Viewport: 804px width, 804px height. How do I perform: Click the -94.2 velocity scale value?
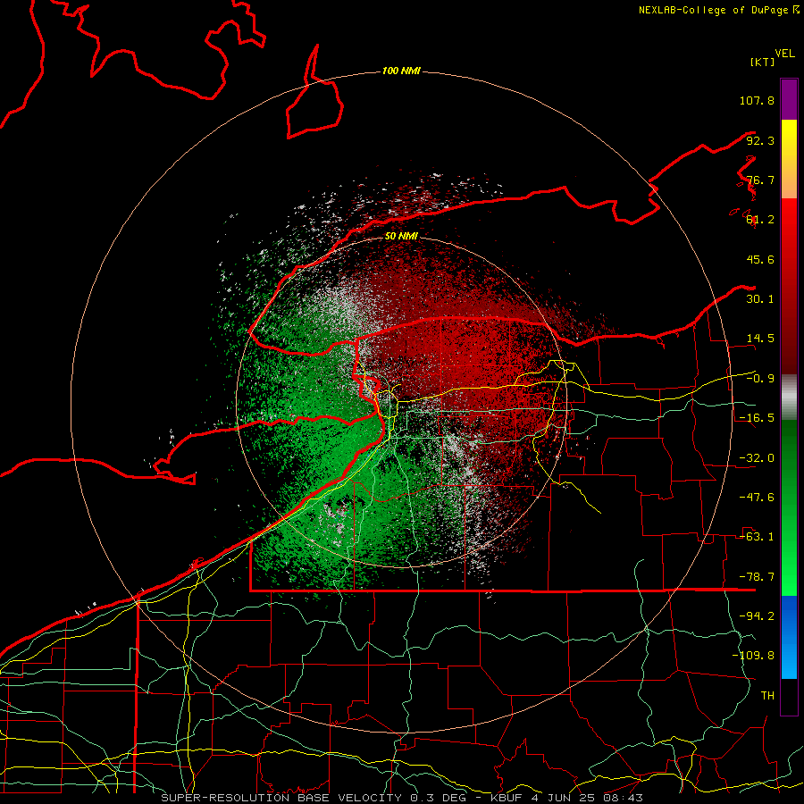pos(757,616)
